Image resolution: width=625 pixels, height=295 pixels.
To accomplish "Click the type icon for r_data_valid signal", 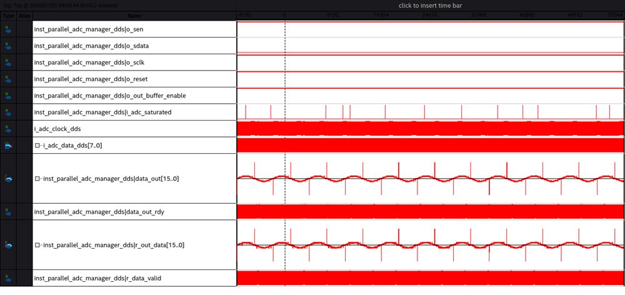I will tap(8, 278).
